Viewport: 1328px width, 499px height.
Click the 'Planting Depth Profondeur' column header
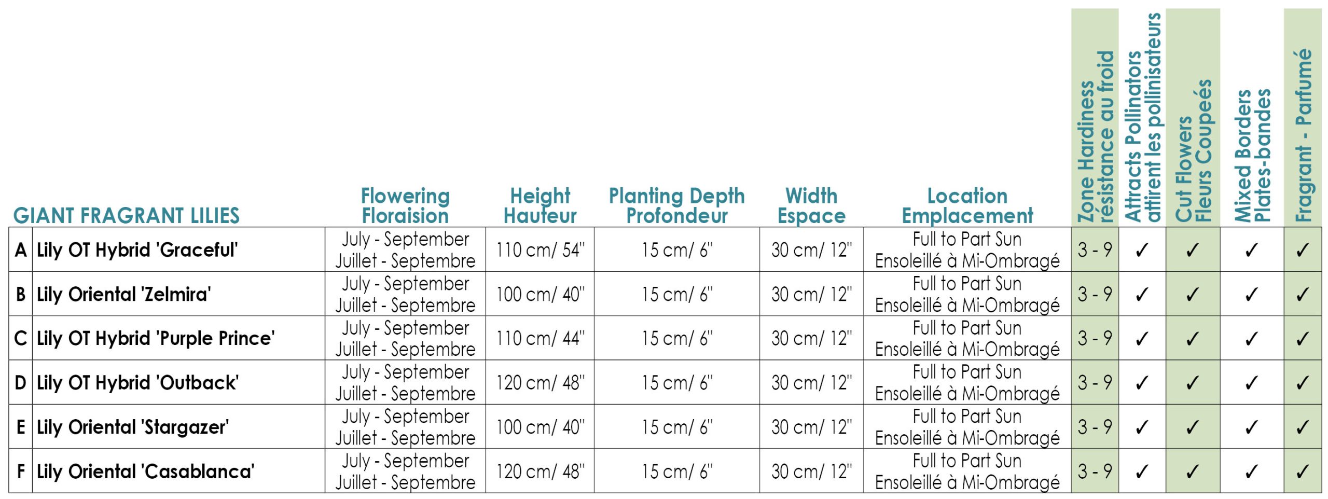click(676, 206)
